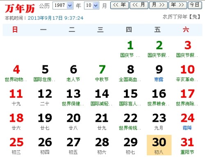Viewport: 205px width, 161px height.
Task: Select Sunday date 4 世界动物 day
Action: (16, 73)
